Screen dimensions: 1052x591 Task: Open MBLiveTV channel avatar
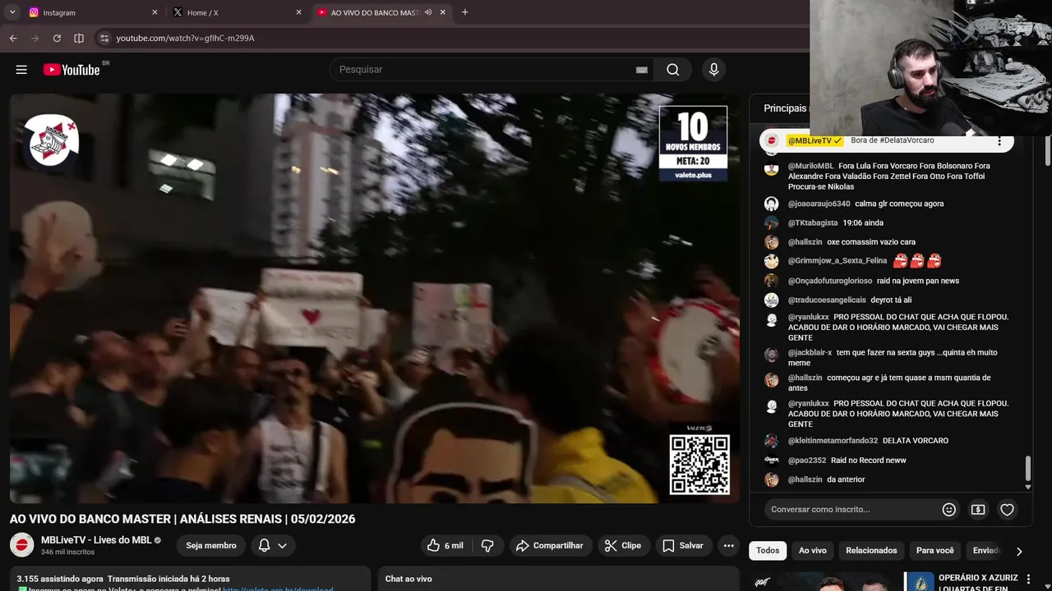22,545
